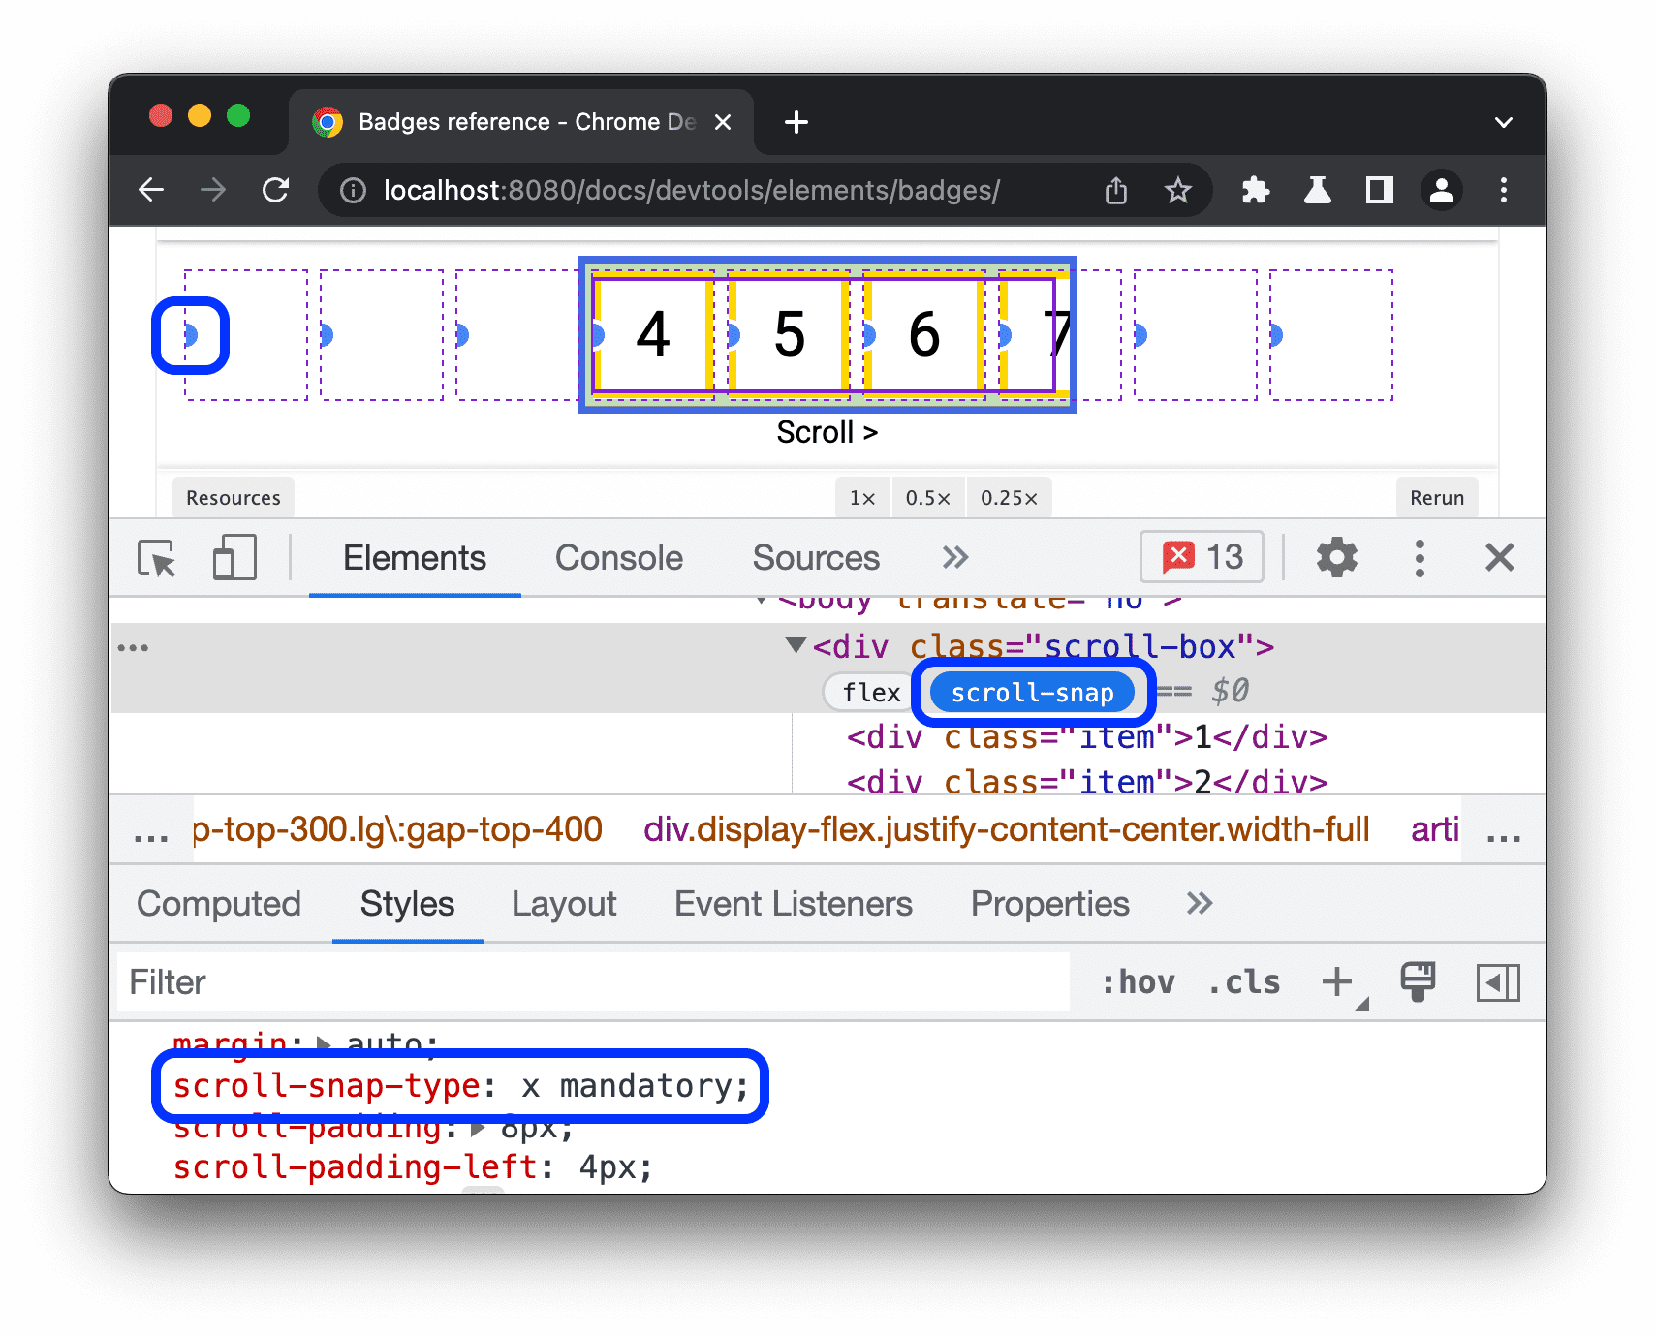Select 0.5× playback speed
1655x1337 pixels.
pyautogui.click(x=927, y=497)
